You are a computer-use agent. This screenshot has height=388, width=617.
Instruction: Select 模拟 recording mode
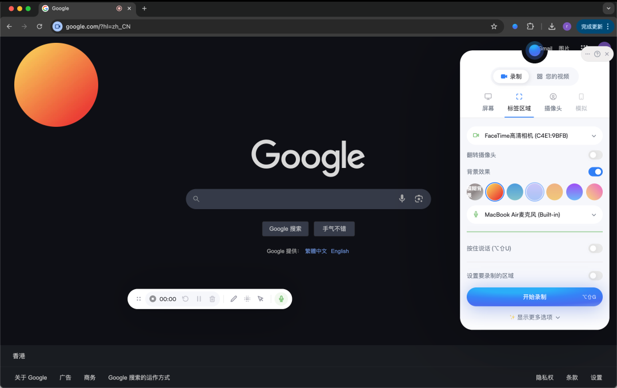[581, 102]
